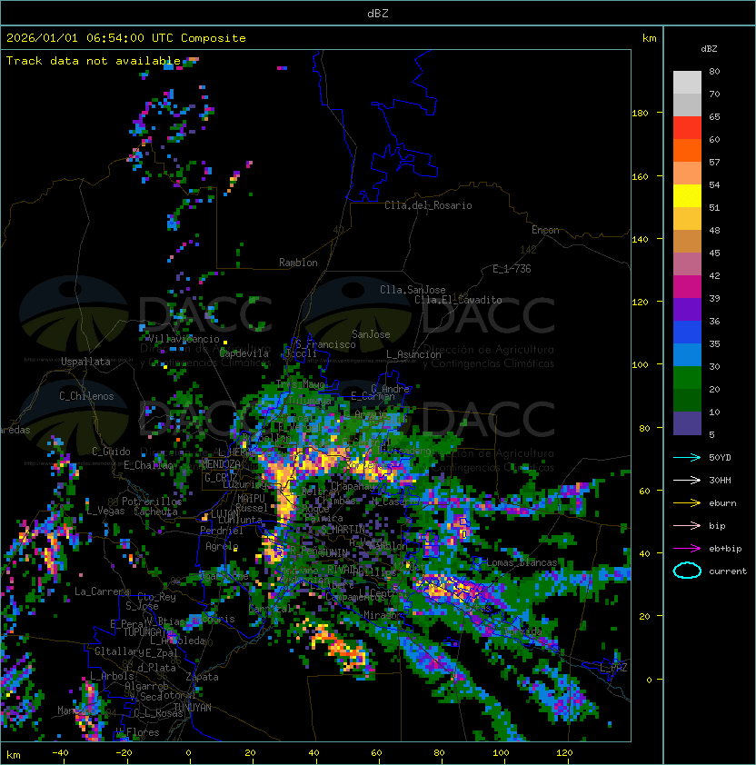The width and height of the screenshot is (756, 765).
Task: Click the 'dBZ' title at the top
Action: pyautogui.click(x=378, y=13)
